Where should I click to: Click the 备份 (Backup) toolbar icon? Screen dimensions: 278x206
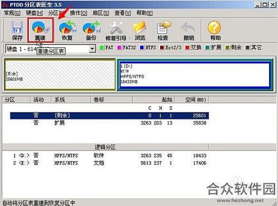[91, 31]
